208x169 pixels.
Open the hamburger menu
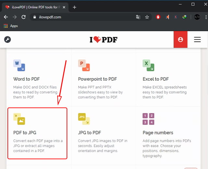click(x=197, y=39)
